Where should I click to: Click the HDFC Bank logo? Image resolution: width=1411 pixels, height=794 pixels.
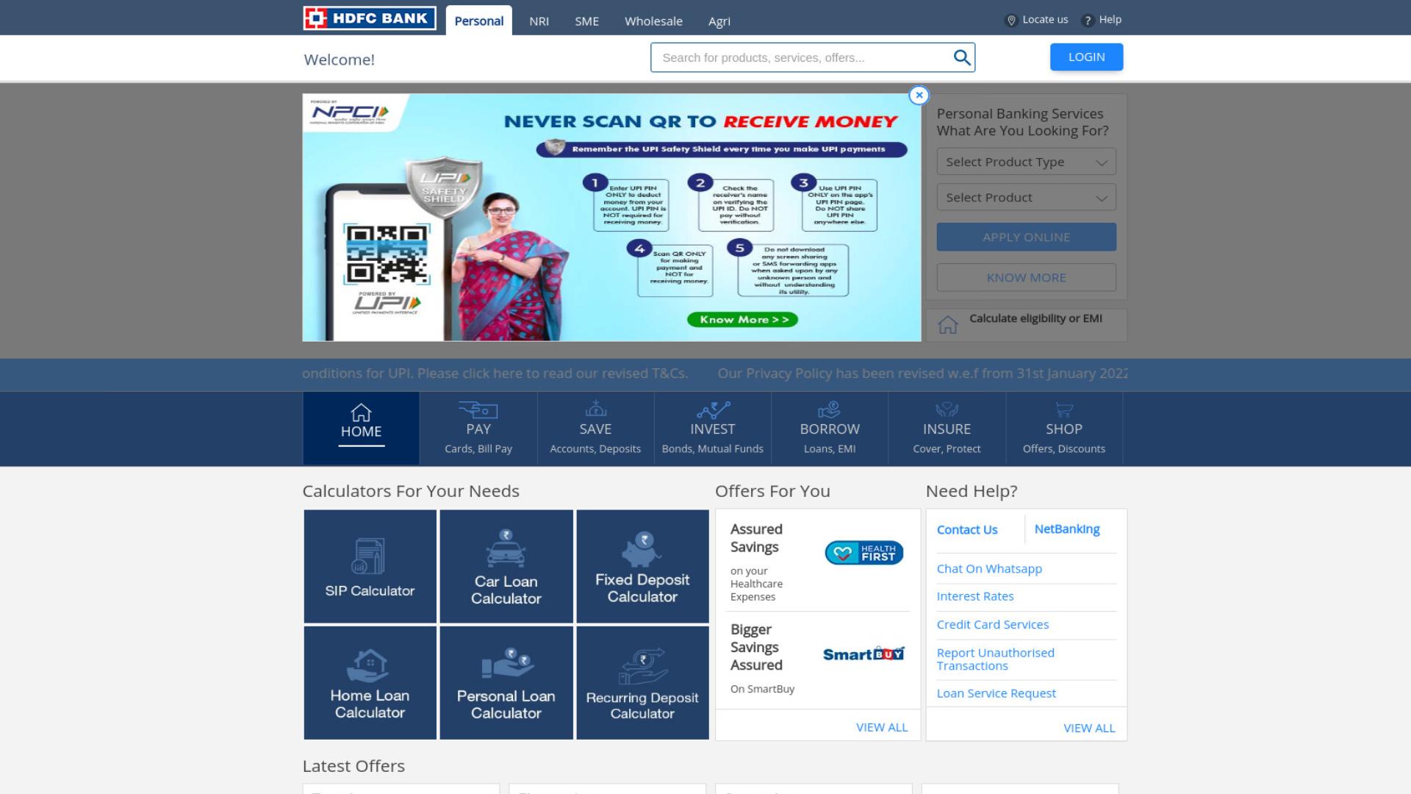(x=370, y=18)
